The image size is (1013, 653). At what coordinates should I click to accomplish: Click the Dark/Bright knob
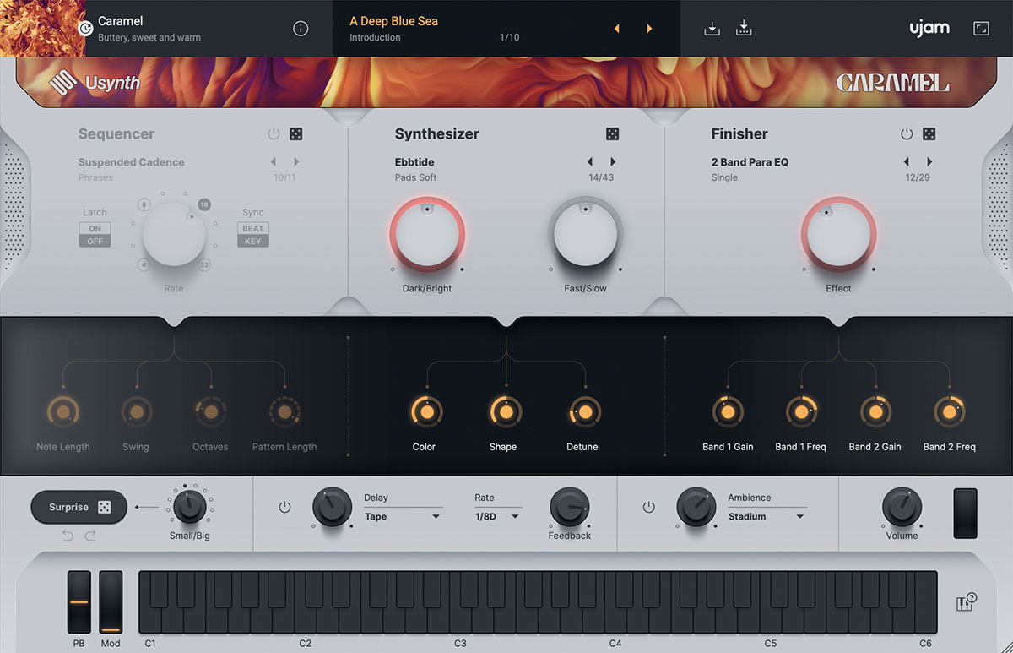(x=427, y=235)
